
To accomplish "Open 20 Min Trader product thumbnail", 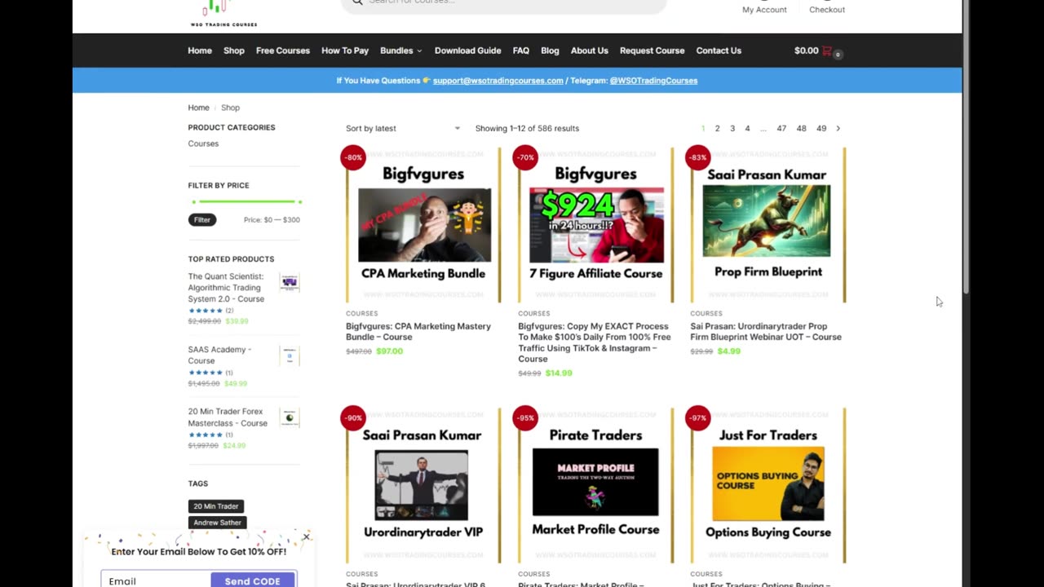I will (290, 417).
